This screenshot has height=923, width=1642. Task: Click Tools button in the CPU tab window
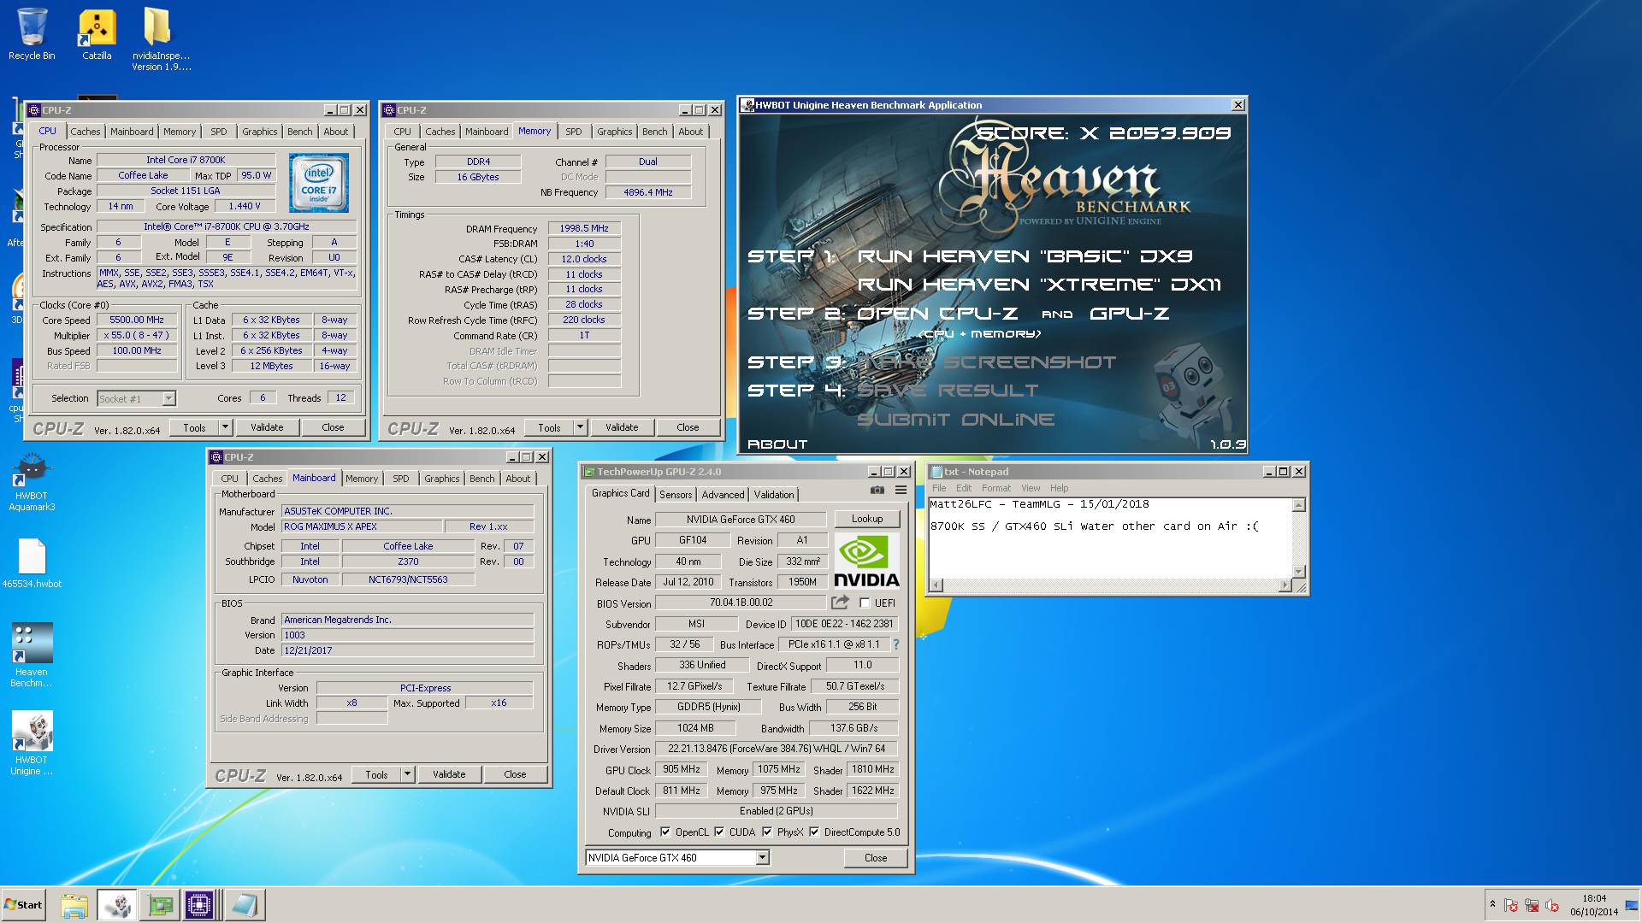(x=194, y=427)
